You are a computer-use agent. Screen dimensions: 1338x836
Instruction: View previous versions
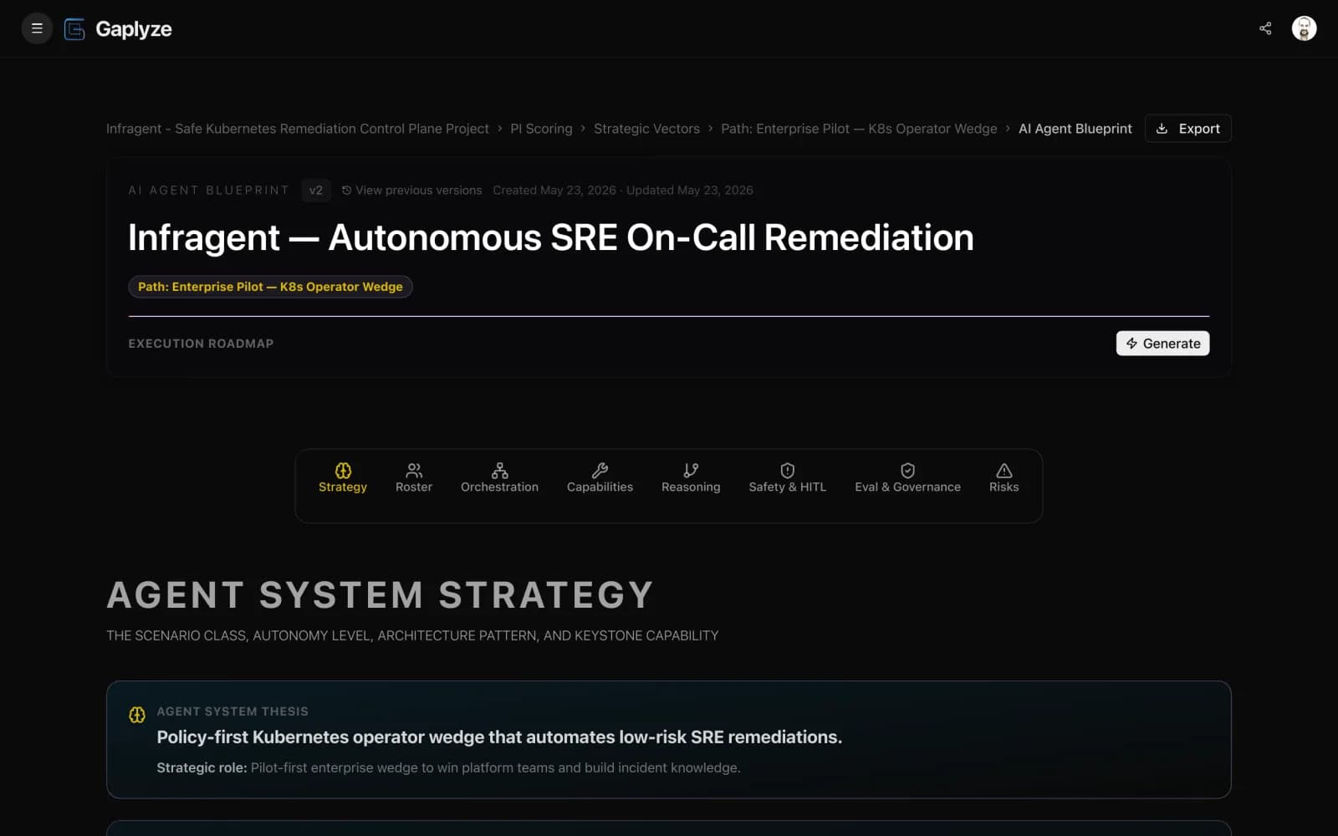(411, 191)
